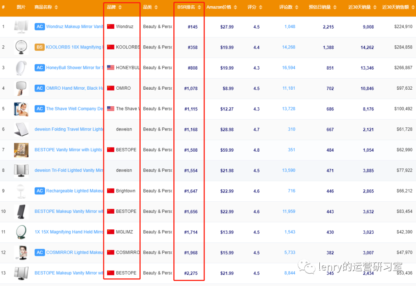Sort by 商品名称 column arrows
Image resolution: width=416 pixels, height=286 pixels.
click(x=56, y=7)
